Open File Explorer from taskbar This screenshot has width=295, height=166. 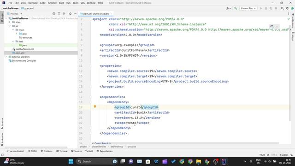point(199,161)
